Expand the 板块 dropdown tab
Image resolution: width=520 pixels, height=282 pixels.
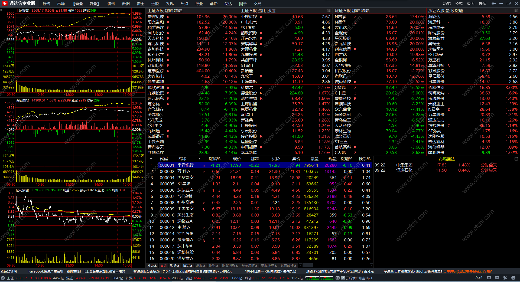click(175, 265)
